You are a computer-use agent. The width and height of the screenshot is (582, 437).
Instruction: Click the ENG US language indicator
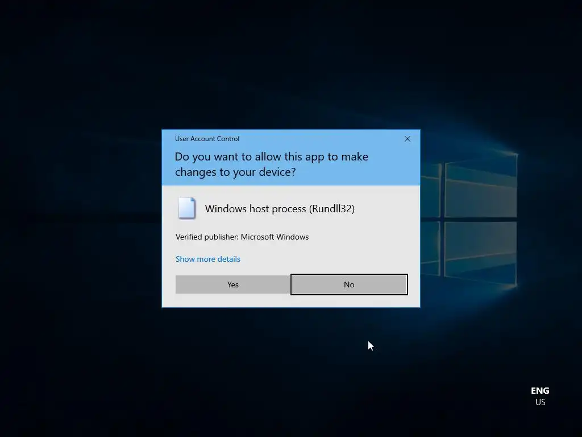(540, 396)
